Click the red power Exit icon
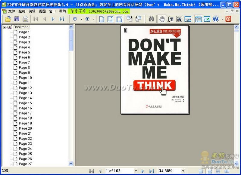Viewport: 241px width, 175px height. click(x=228, y=19)
